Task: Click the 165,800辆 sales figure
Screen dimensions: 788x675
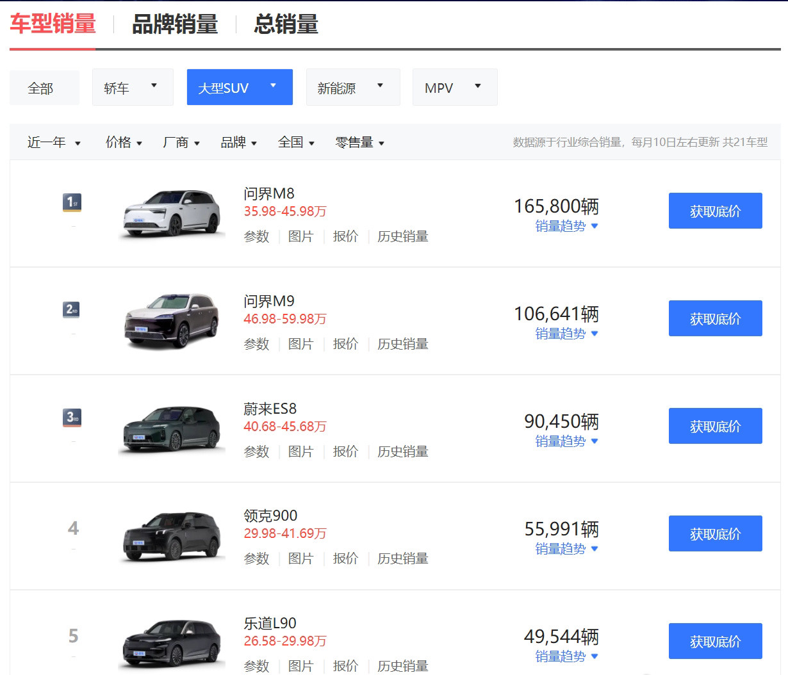Action: point(556,206)
